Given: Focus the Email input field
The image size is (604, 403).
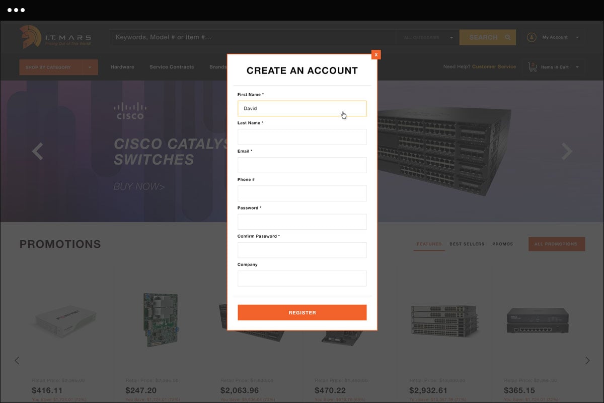Looking at the screenshot, I should 302,165.
